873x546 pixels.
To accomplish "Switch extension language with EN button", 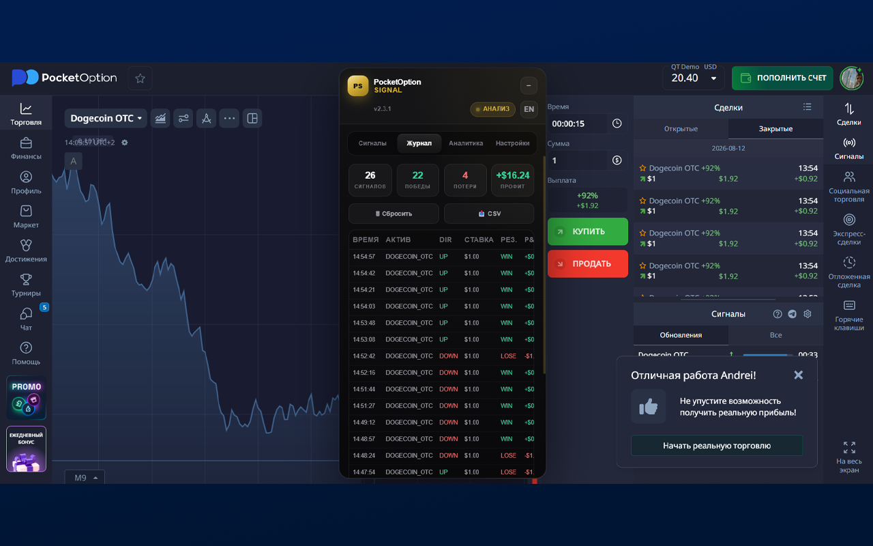I will (529, 109).
